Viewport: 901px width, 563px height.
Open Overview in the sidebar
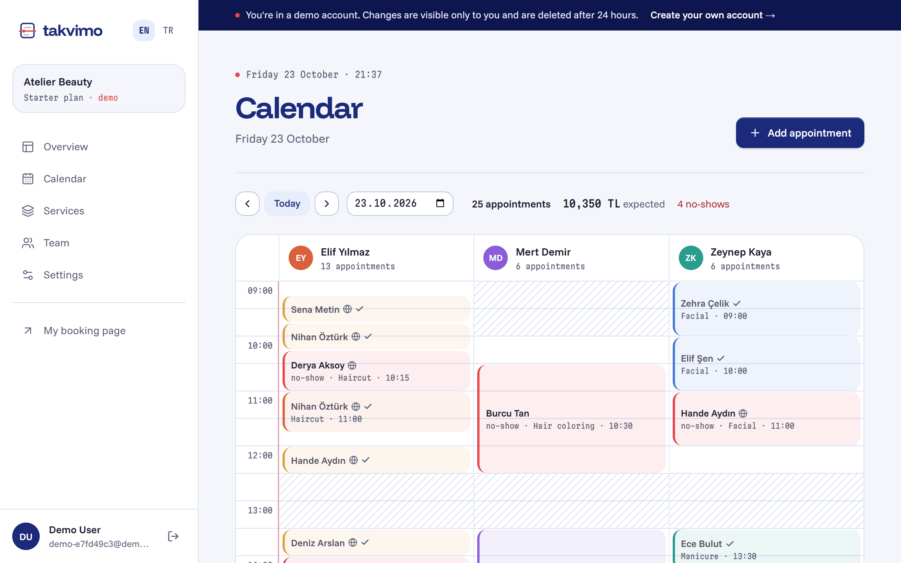tap(99, 147)
